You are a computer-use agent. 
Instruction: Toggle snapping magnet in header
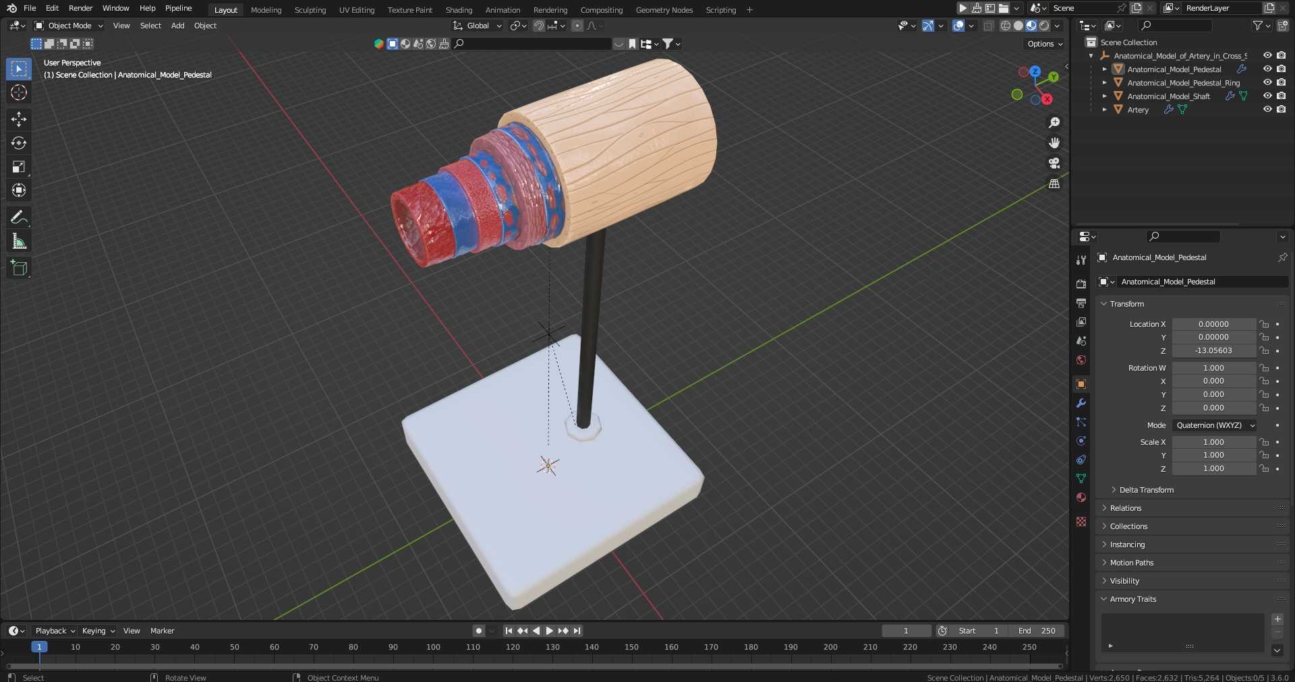point(538,26)
